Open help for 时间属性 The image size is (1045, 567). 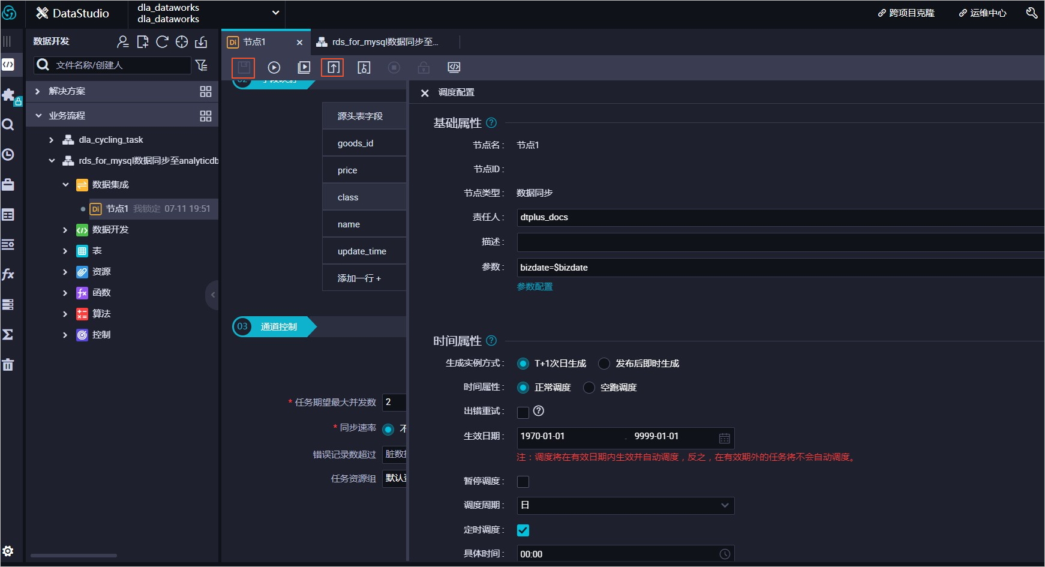tap(491, 340)
